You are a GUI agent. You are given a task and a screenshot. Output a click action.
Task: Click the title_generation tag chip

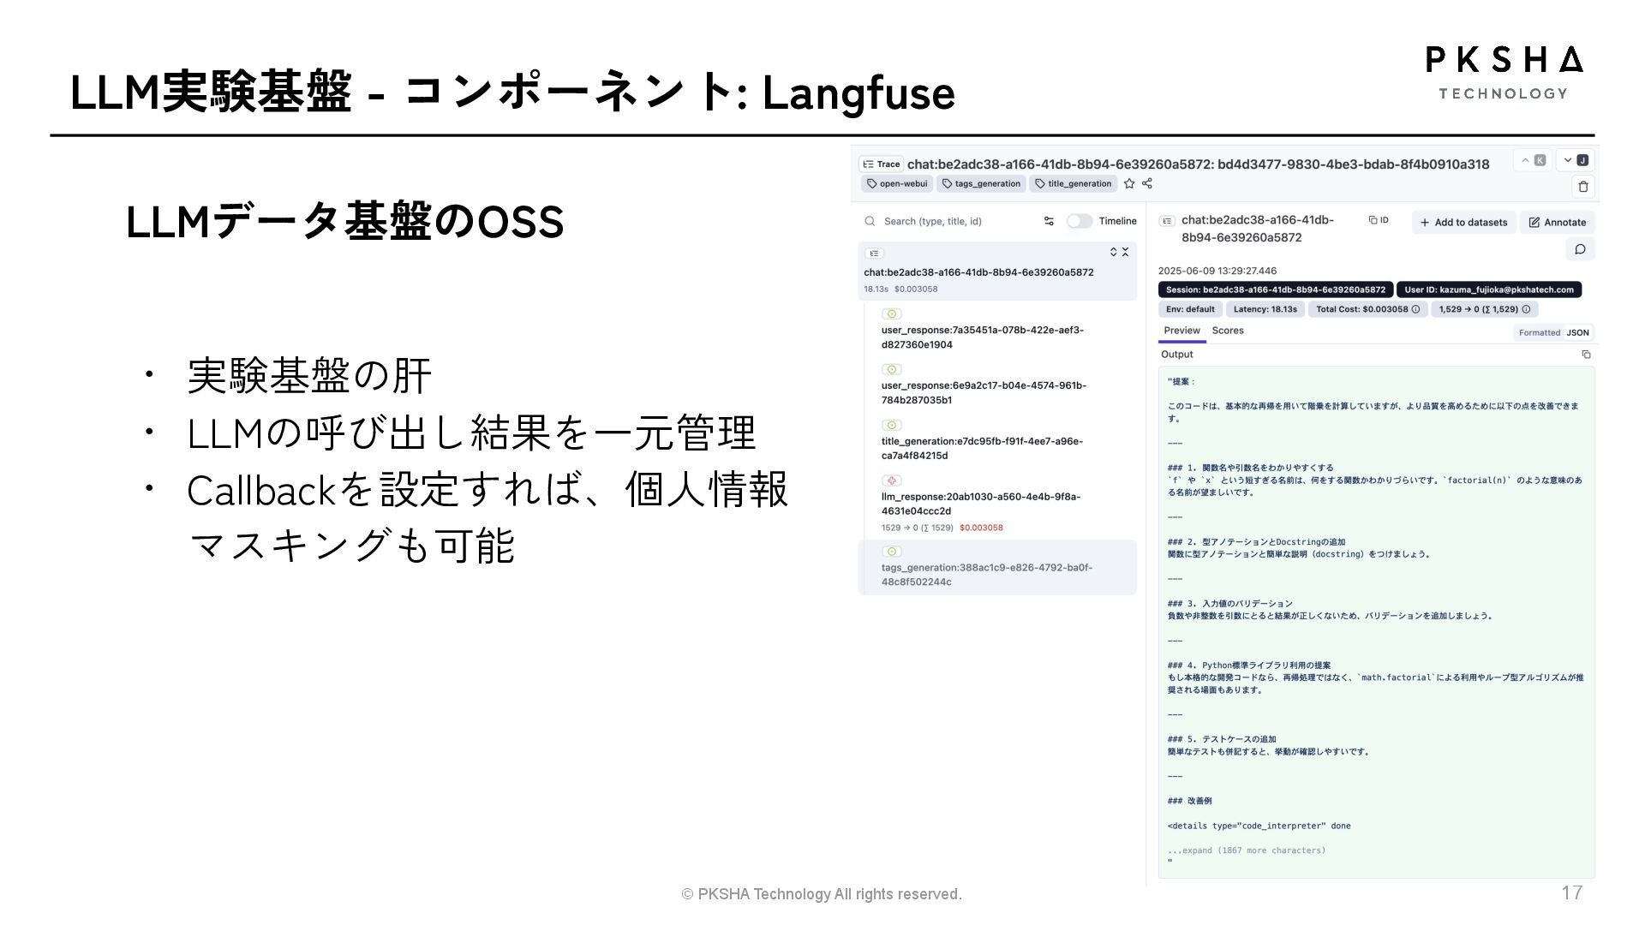pos(1074,183)
